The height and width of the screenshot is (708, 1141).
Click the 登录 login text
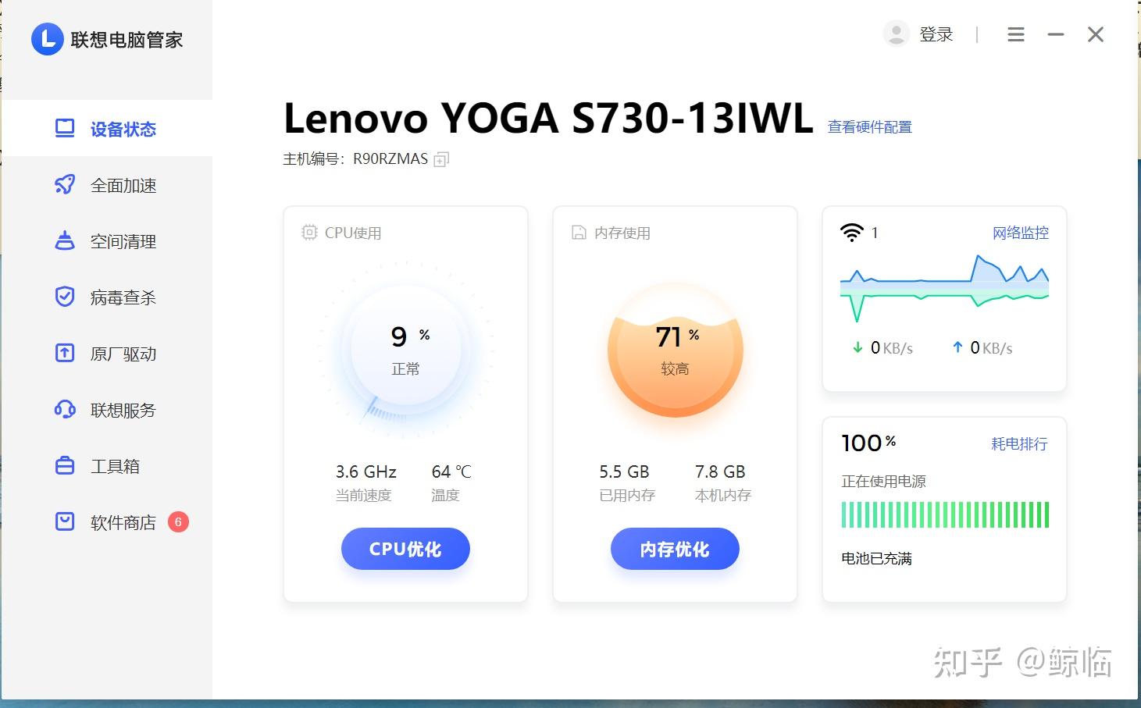click(936, 34)
